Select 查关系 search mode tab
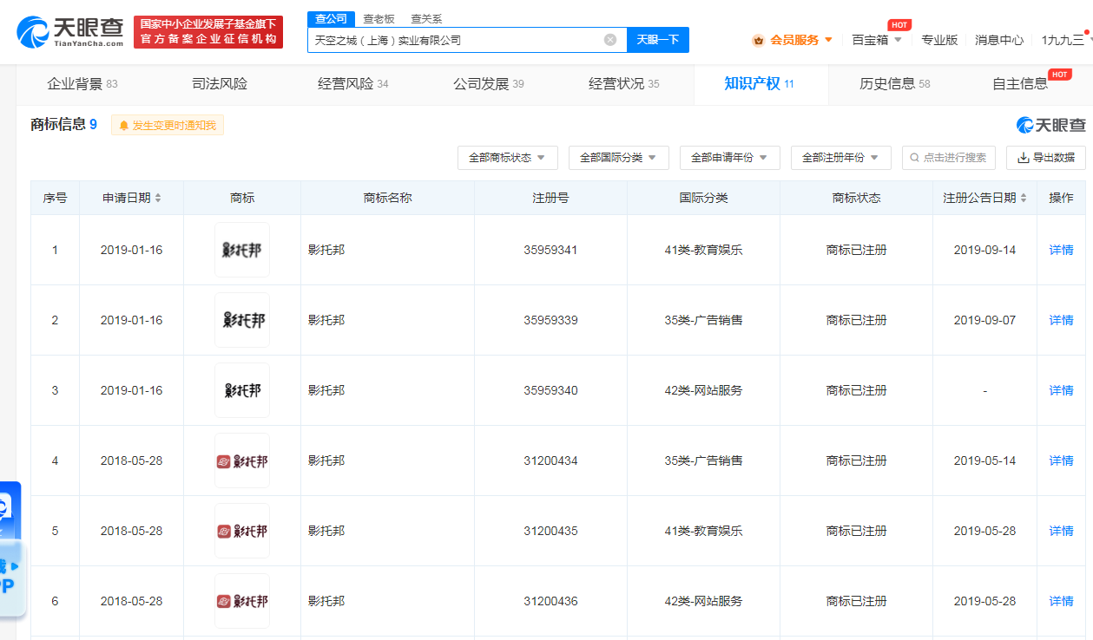 [425, 19]
